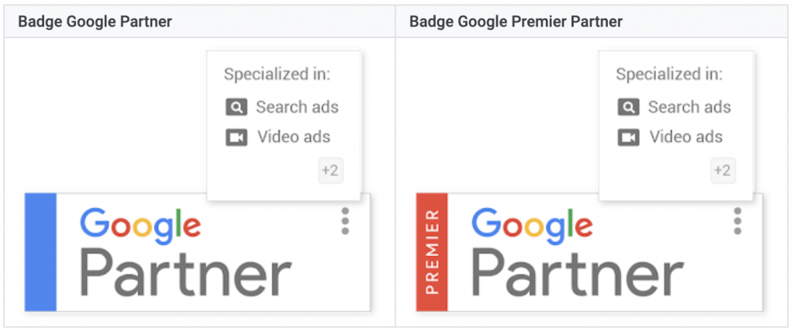Click the "Badge Google Partner" column header

(x=95, y=21)
